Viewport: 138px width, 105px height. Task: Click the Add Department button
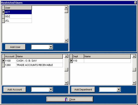pos(83,89)
